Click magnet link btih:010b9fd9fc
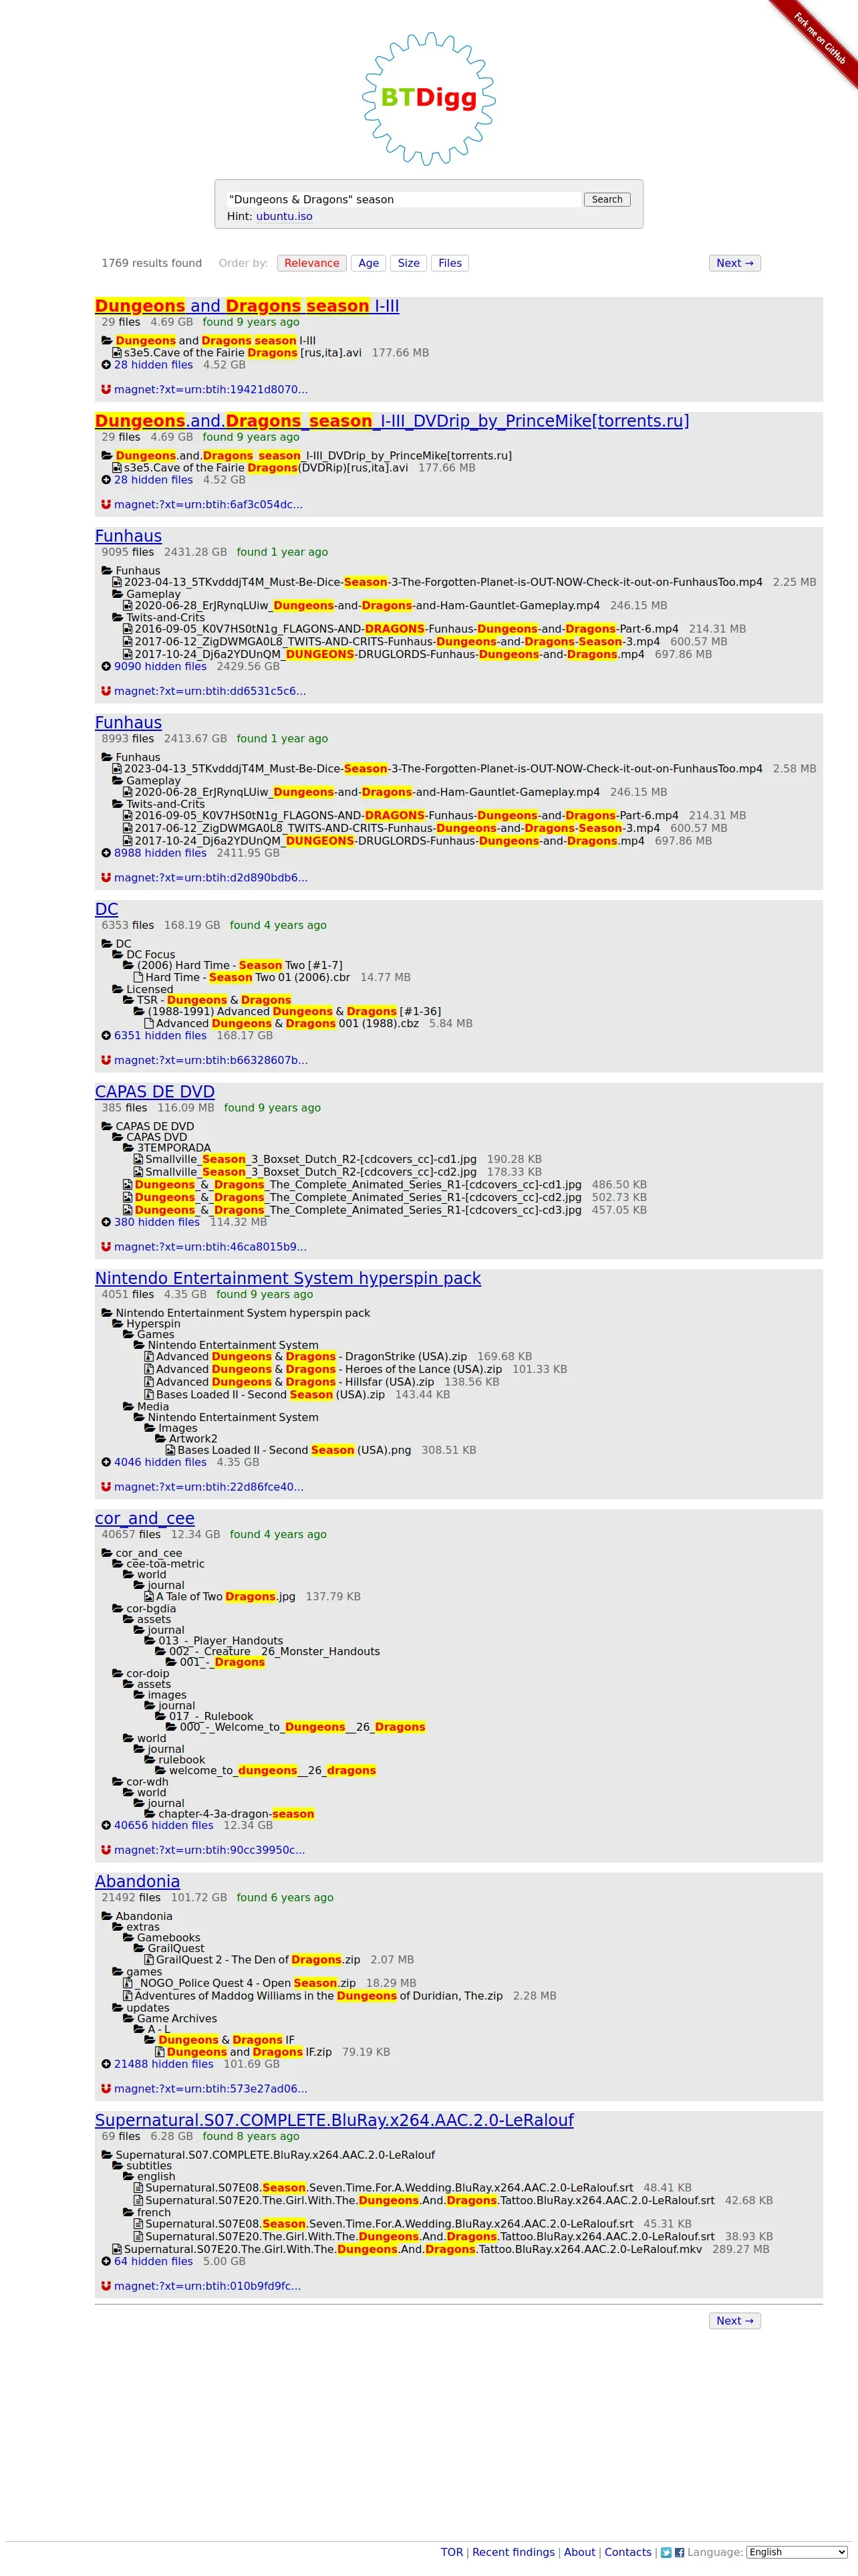The height and width of the screenshot is (2576, 858). click(x=206, y=2286)
